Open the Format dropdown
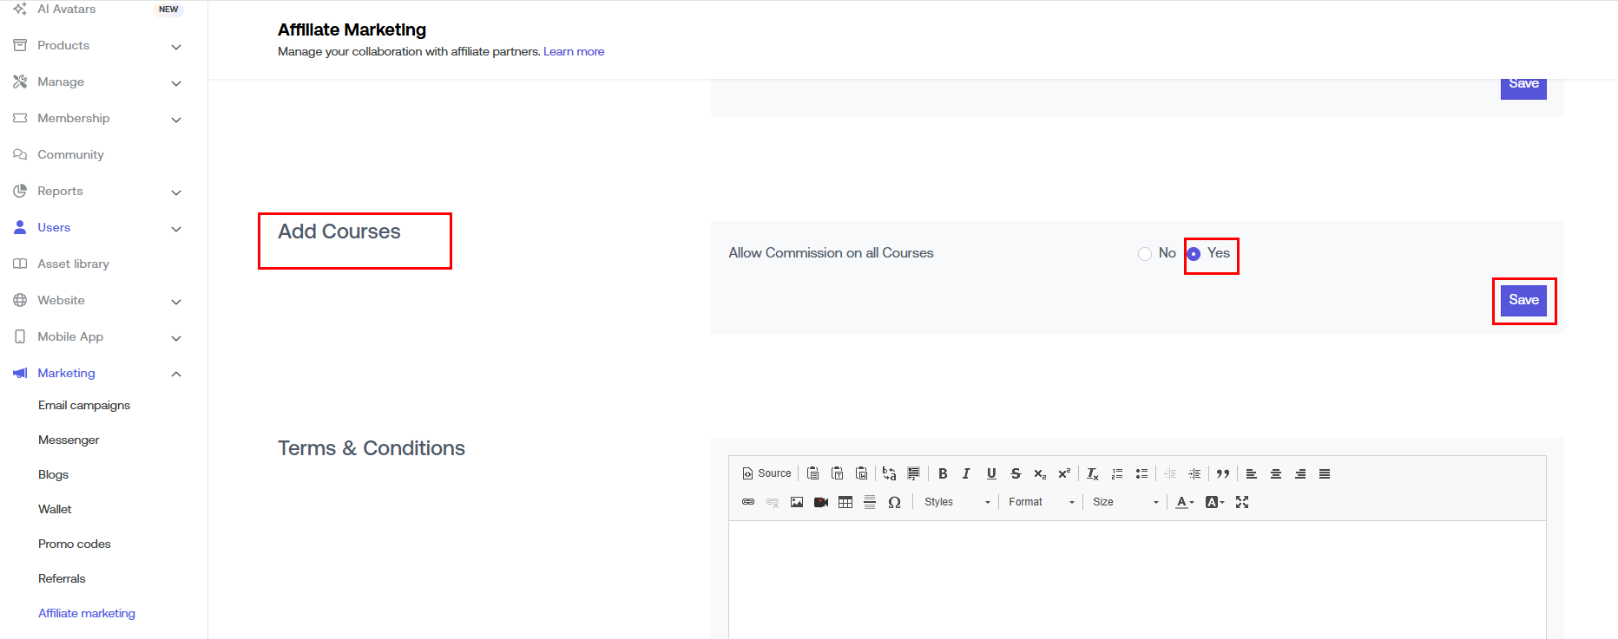Viewport: 1618px width, 639px height. coord(1041,502)
